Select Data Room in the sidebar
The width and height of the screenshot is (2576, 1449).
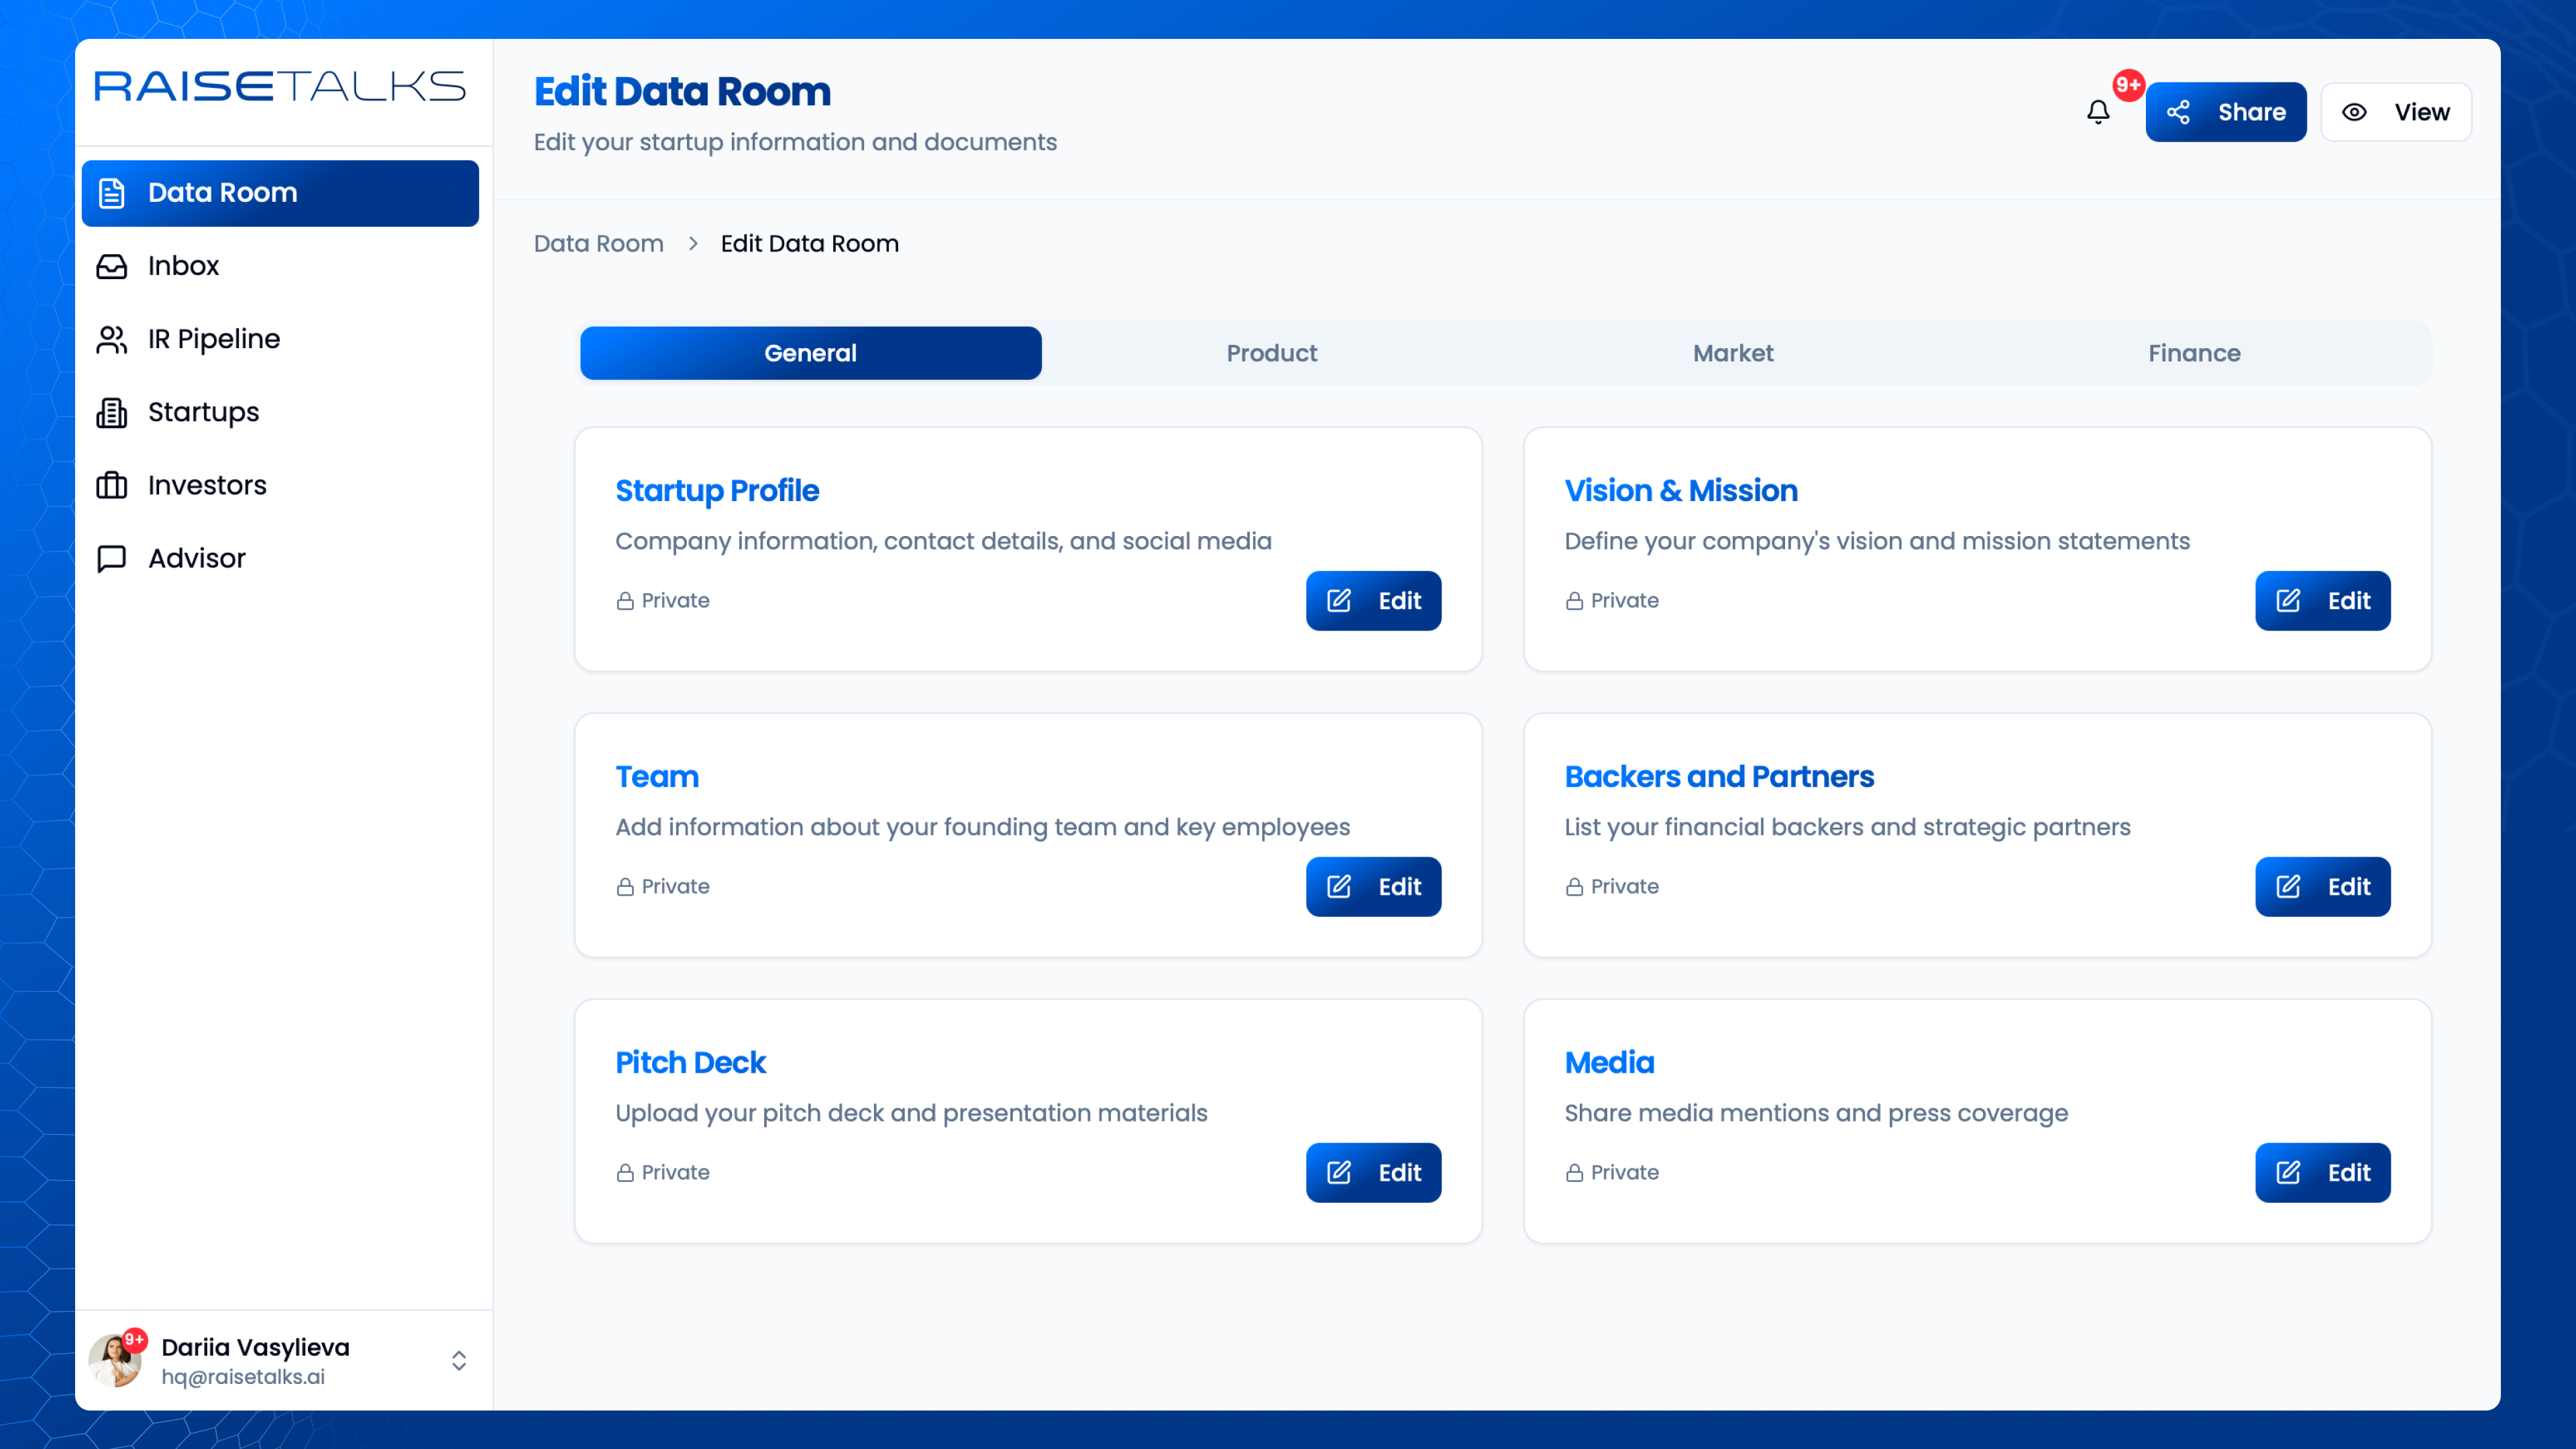pyautogui.click(x=280, y=193)
